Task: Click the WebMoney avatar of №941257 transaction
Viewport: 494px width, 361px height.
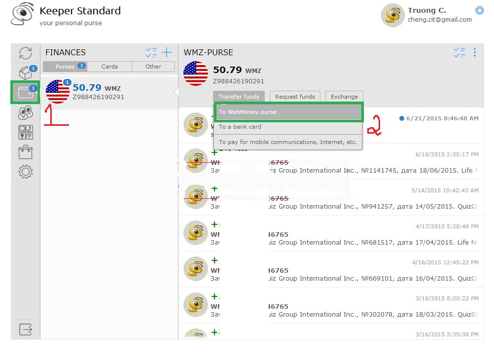Action: (196, 197)
